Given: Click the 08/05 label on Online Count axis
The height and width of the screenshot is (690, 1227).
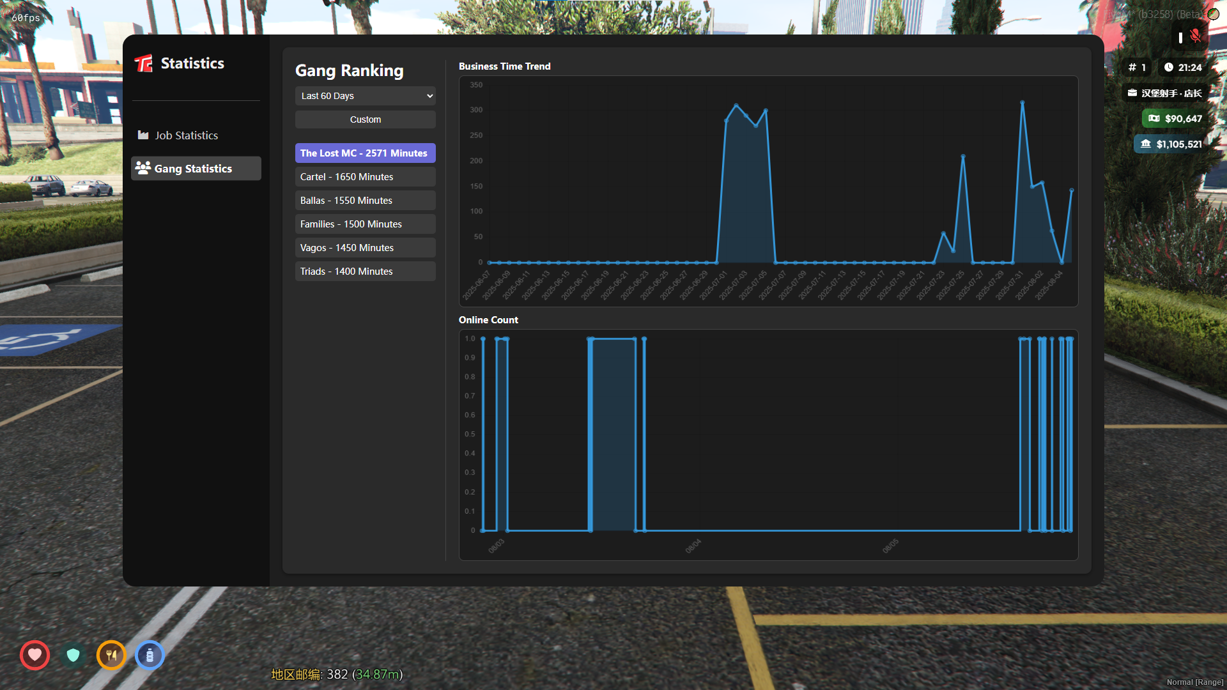Looking at the screenshot, I should 891,546.
